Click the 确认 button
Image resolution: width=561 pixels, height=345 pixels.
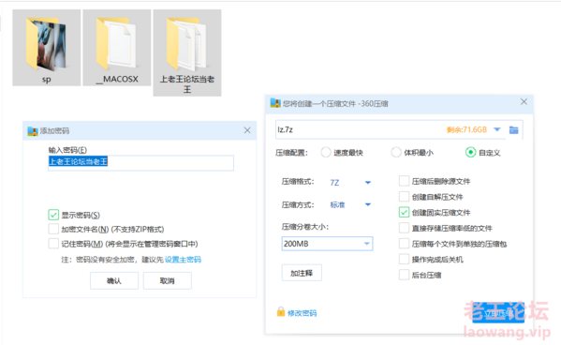[x=114, y=280]
